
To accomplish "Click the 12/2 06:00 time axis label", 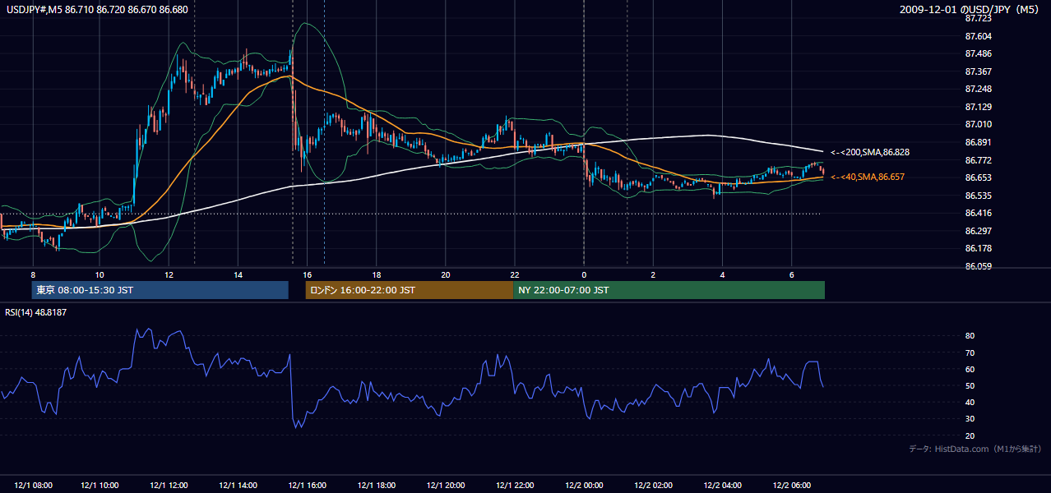I will (791, 485).
